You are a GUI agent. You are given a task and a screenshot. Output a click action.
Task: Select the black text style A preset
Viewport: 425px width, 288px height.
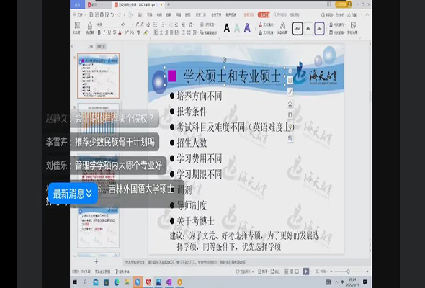tap(227, 28)
